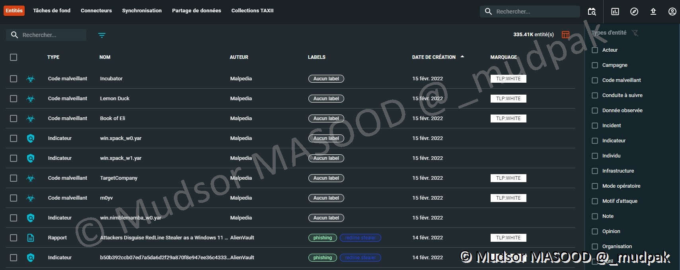This screenshot has width=680, height=270.
Task: Check the Campagne entity type filter
Action: [595, 65]
